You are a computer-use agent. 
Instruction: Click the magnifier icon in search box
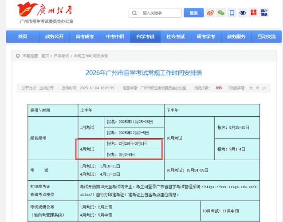click(134, 13)
